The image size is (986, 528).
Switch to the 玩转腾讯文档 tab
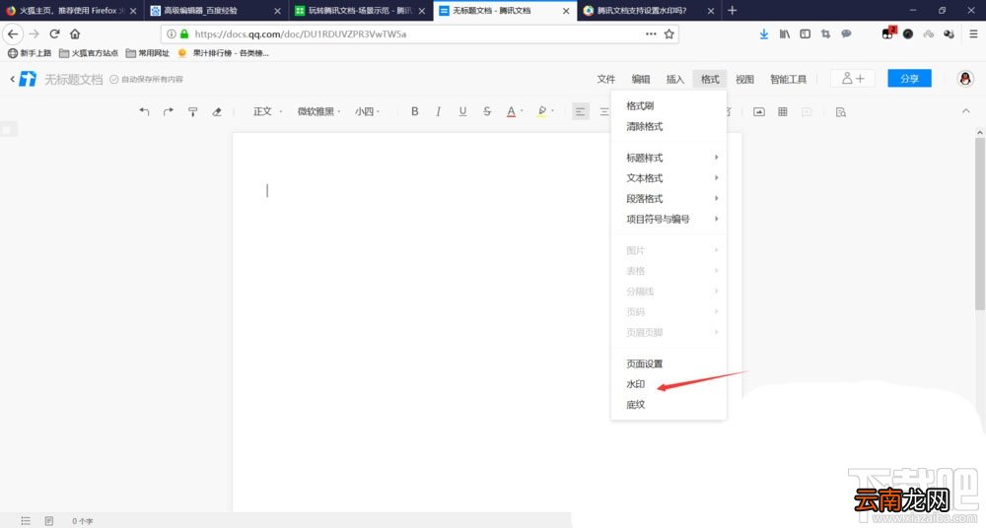pos(360,11)
